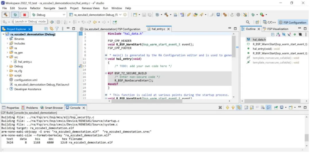Screen dimensions: 310x153
Task: Open the Renesas Views menu
Action: click(x=91, y=8)
